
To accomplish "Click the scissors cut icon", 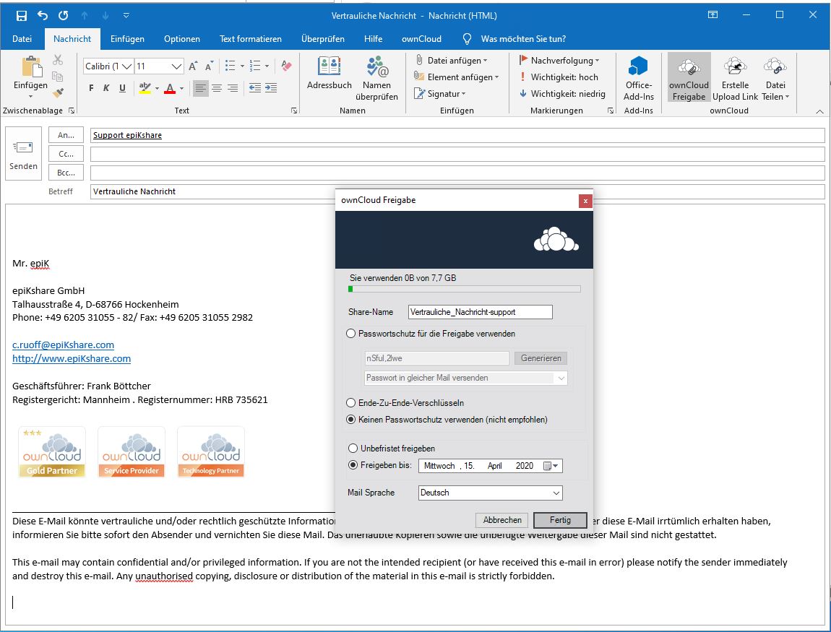I will (59, 60).
